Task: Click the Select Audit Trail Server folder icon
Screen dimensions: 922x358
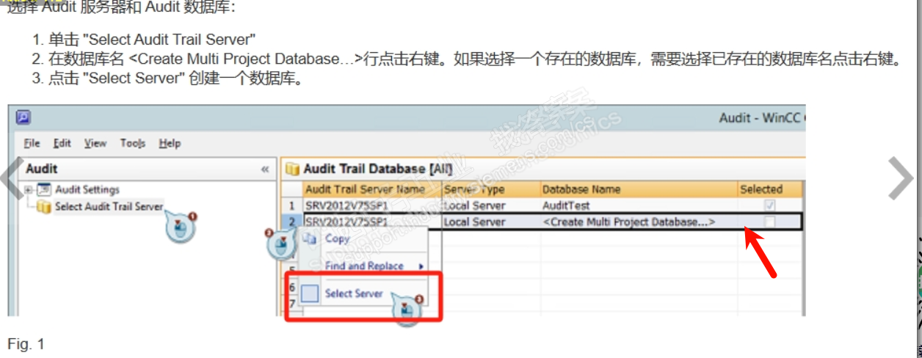Action: pyautogui.click(x=44, y=207)
